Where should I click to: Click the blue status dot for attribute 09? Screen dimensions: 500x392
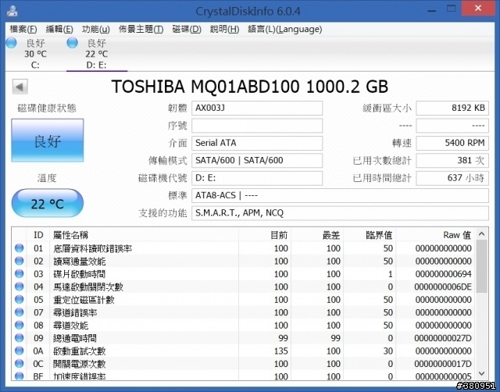19,338
